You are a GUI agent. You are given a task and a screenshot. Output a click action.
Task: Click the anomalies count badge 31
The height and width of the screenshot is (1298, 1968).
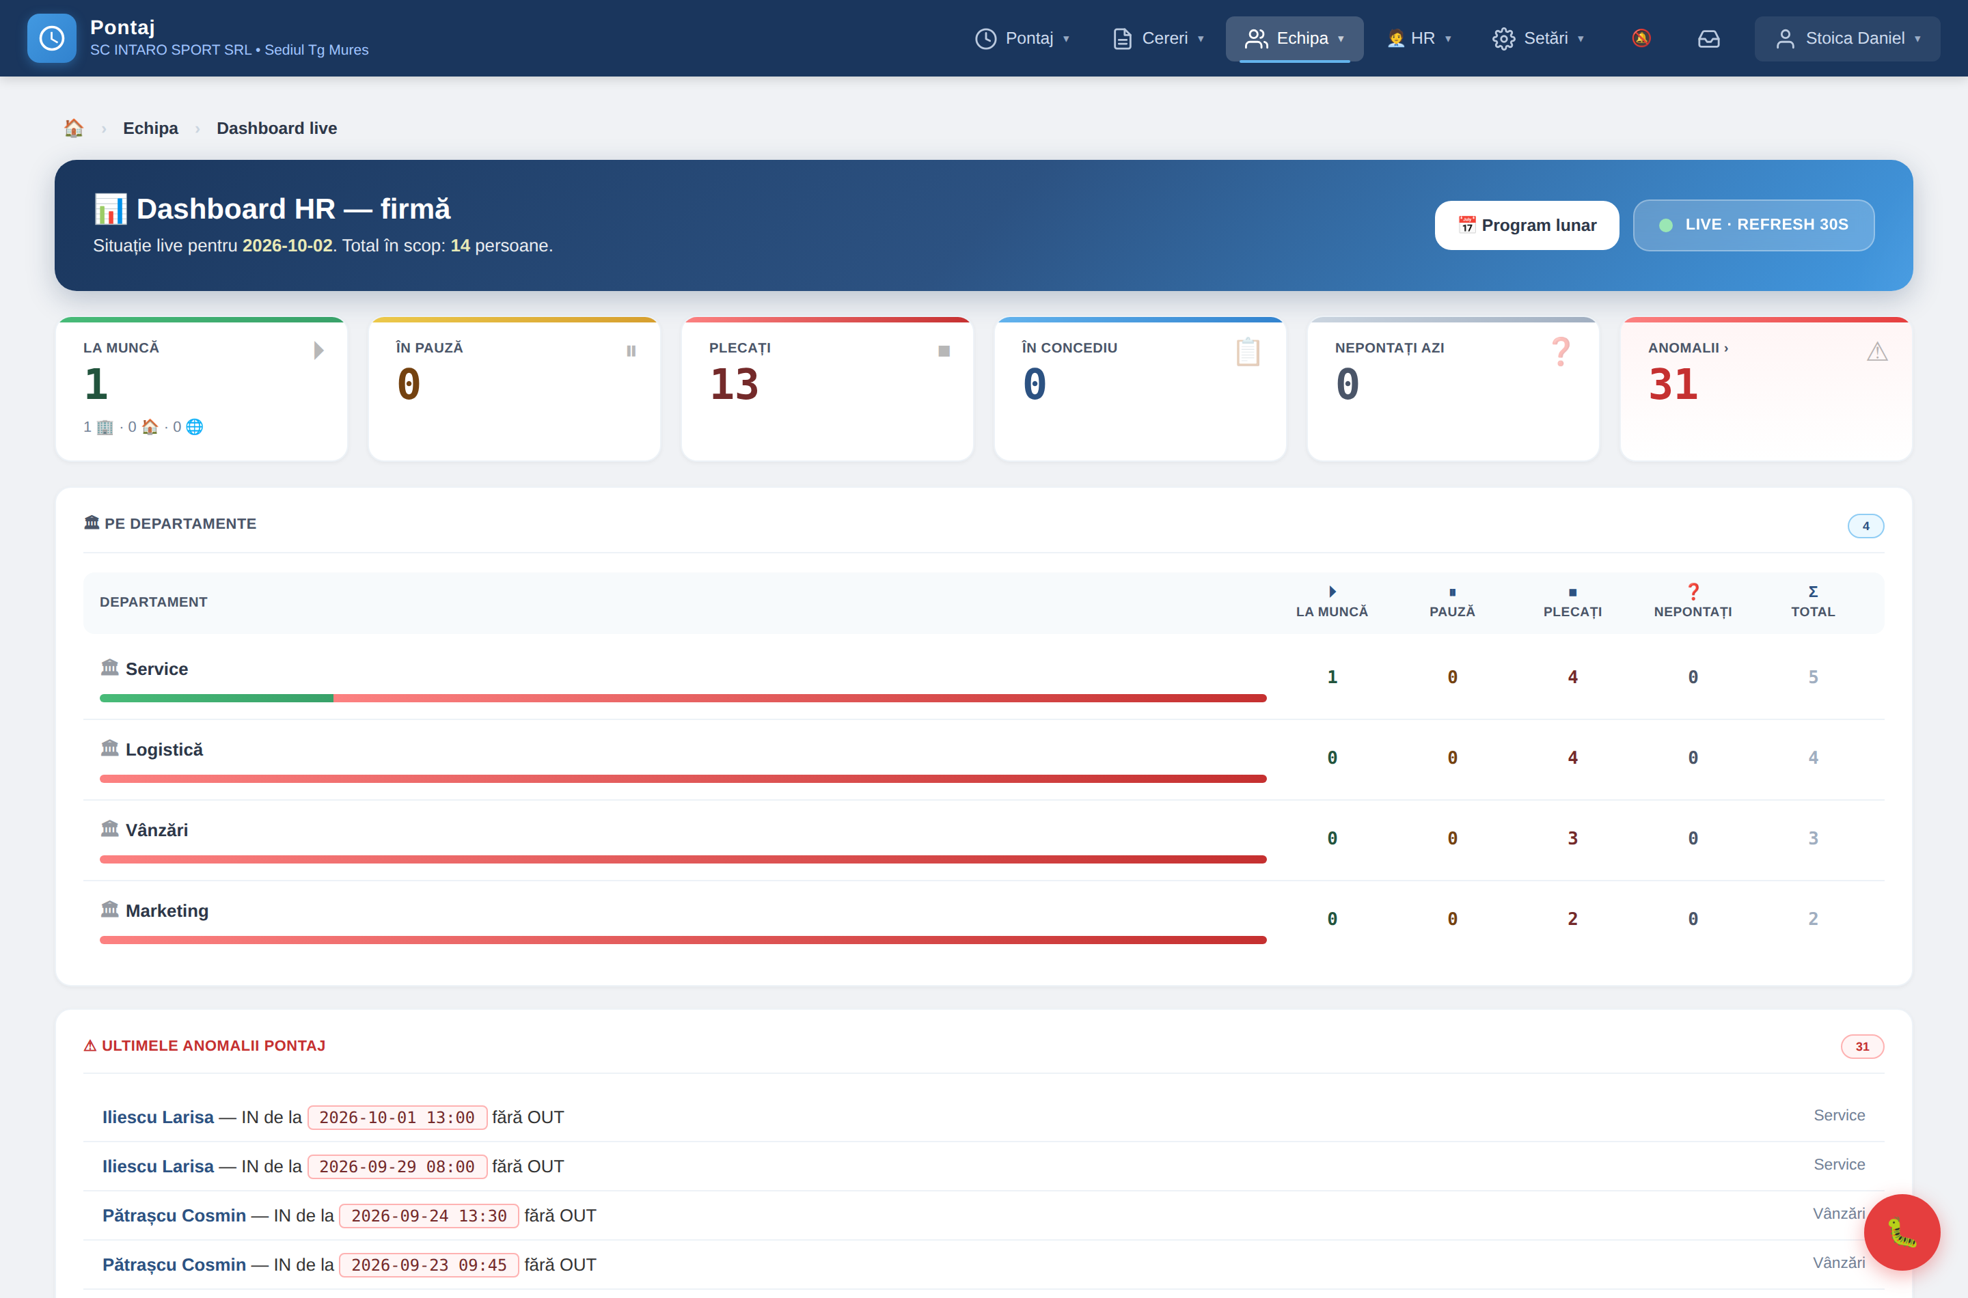pos(1862,1047)
